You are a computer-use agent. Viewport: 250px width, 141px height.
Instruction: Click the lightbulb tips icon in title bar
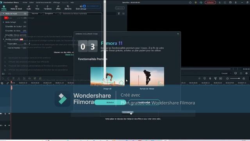tap(196, 3)
